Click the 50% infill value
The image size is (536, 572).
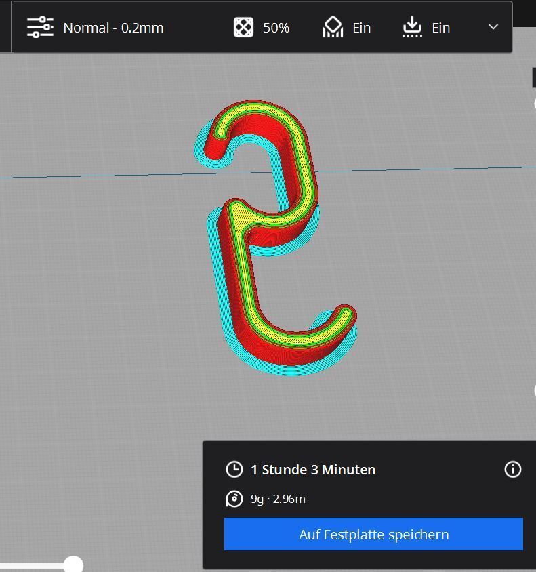276,28
